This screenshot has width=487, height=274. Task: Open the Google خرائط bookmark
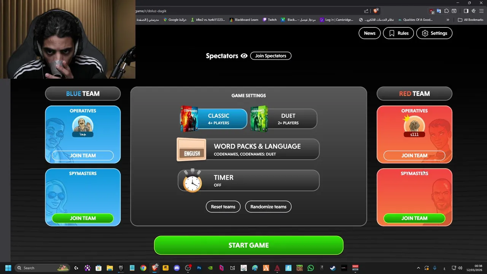175,20
